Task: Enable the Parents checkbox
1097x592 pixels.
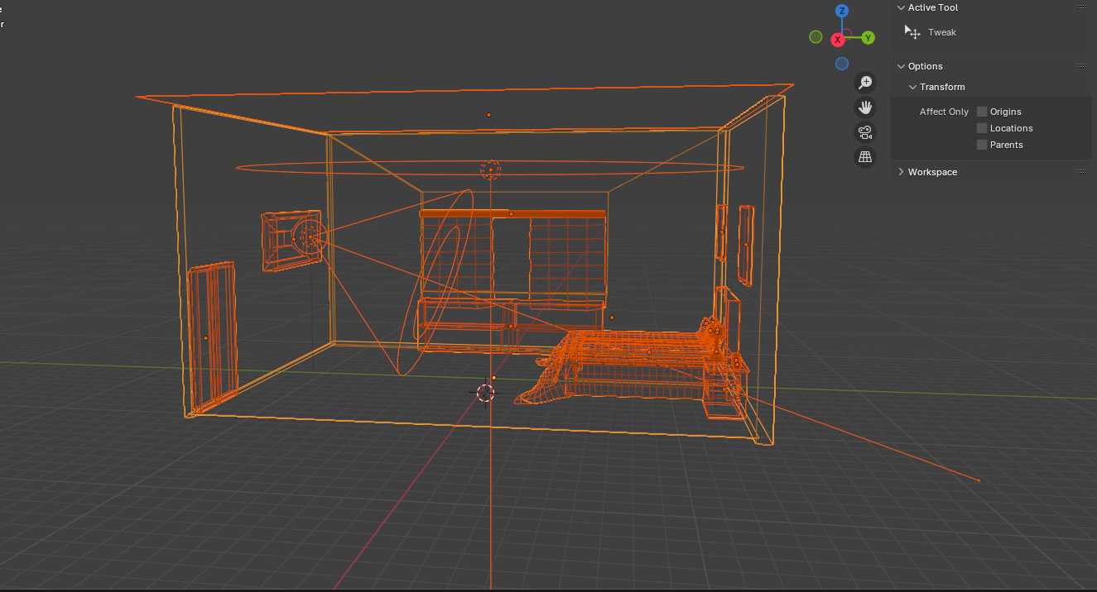Action: tap(982, 145)
